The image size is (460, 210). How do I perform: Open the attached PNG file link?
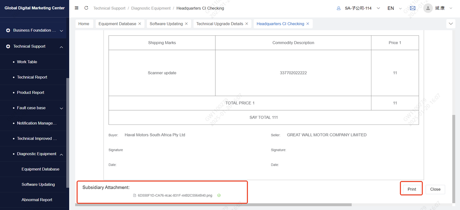pos(175,195)
